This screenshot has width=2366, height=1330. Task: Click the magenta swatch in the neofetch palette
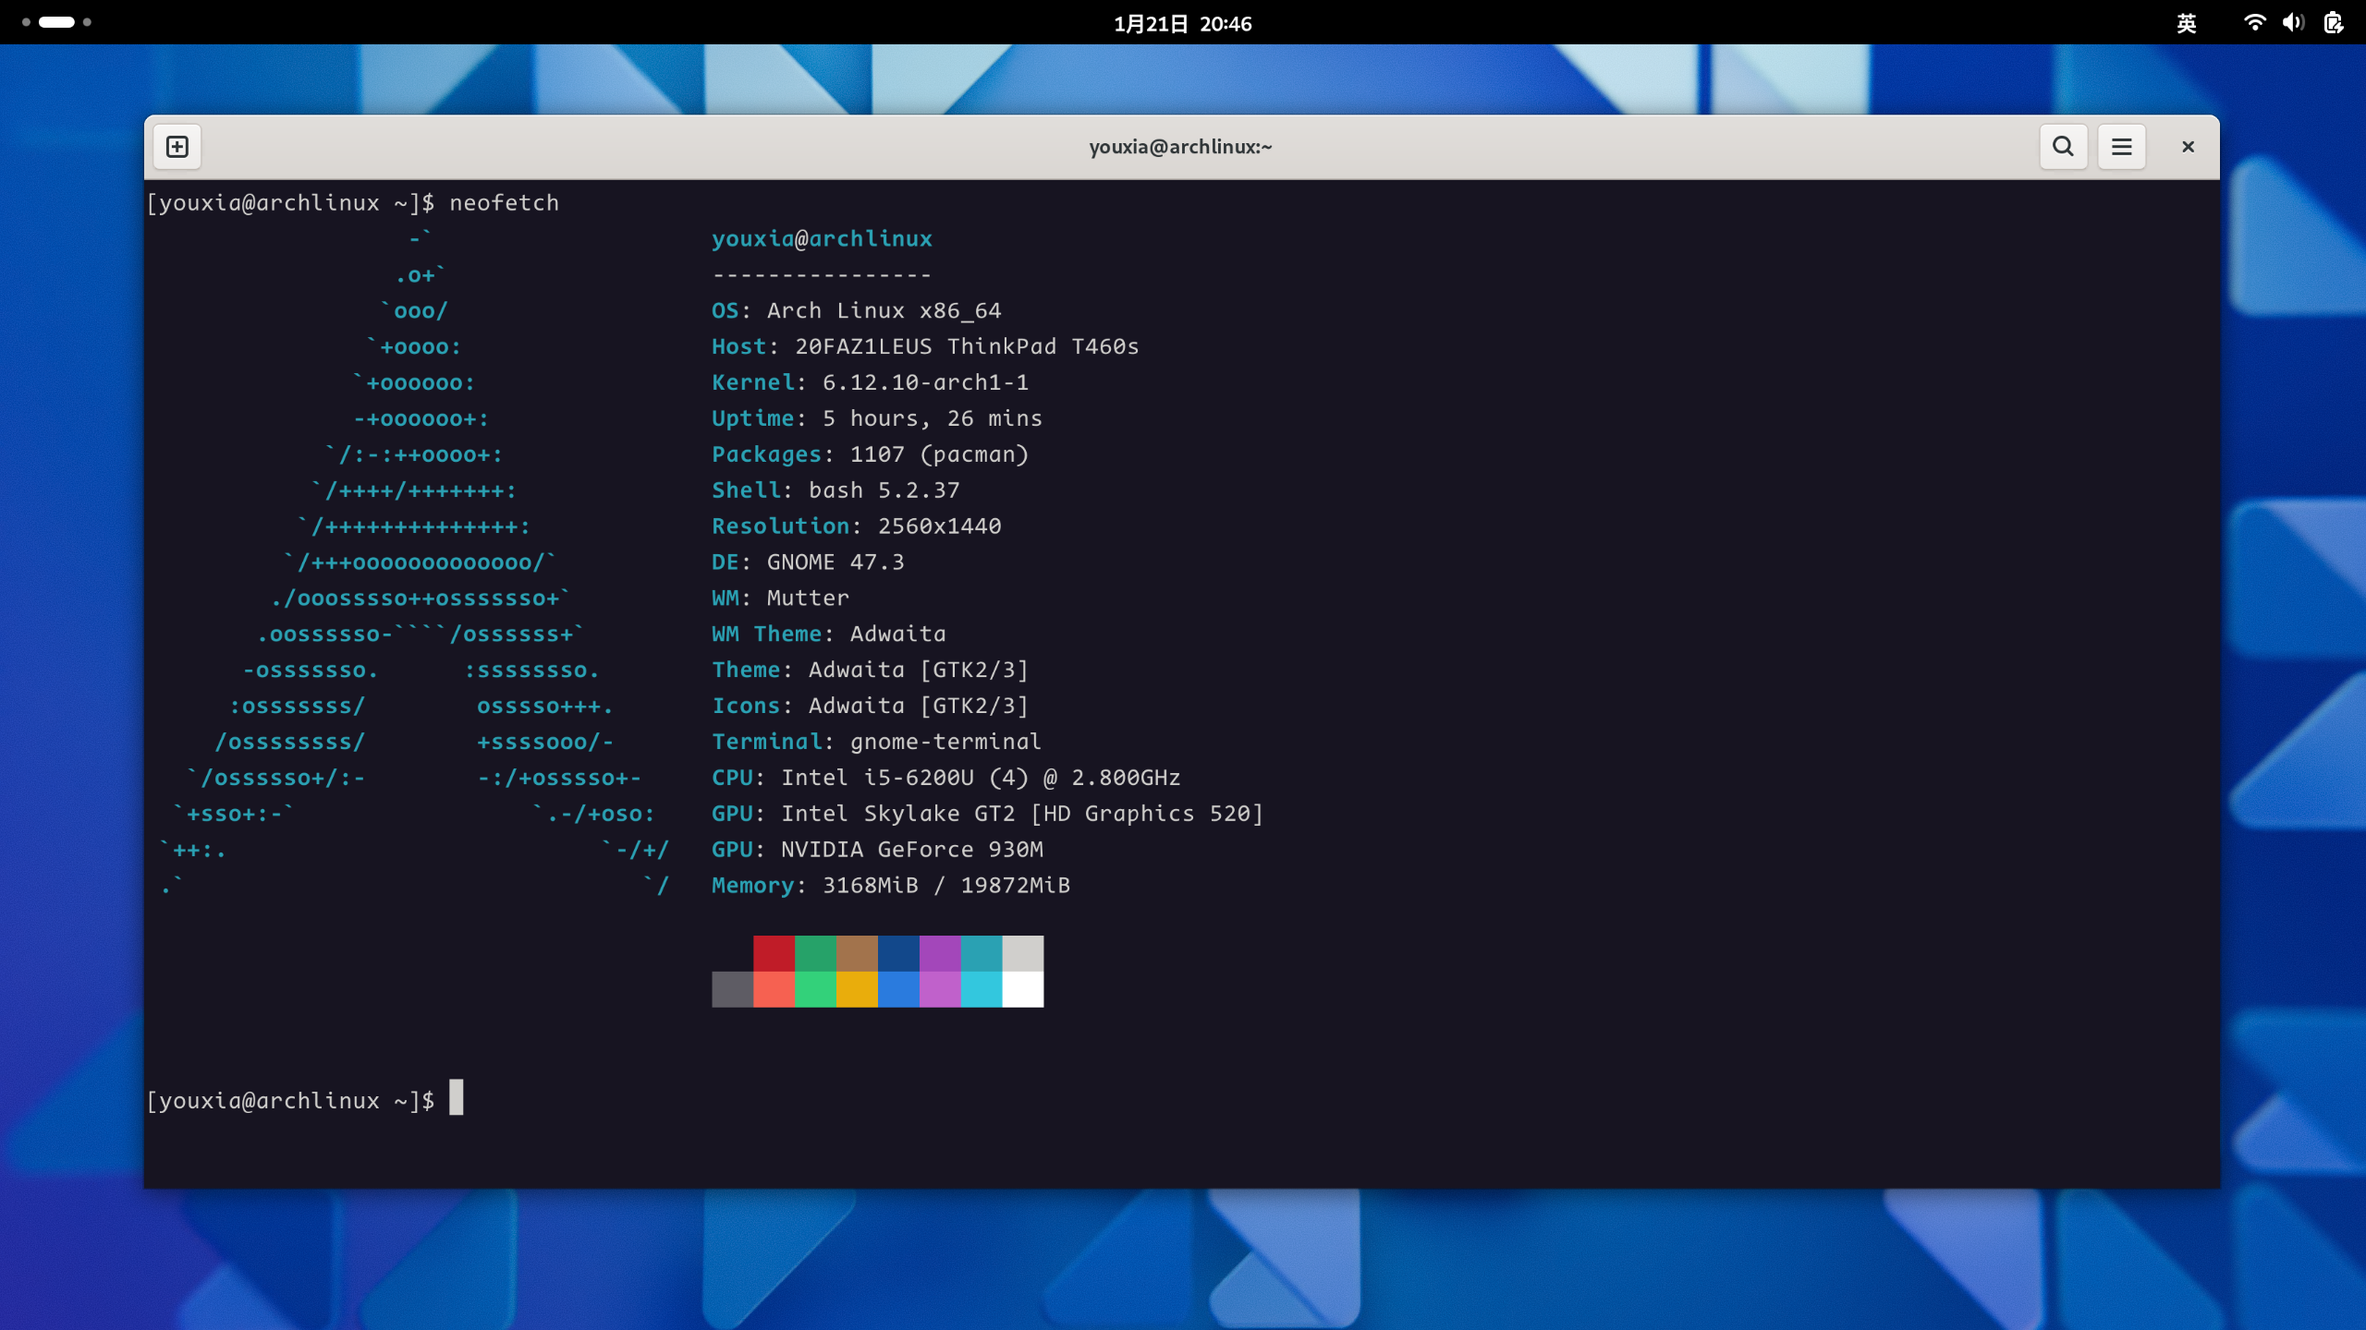tap(940, 952)
